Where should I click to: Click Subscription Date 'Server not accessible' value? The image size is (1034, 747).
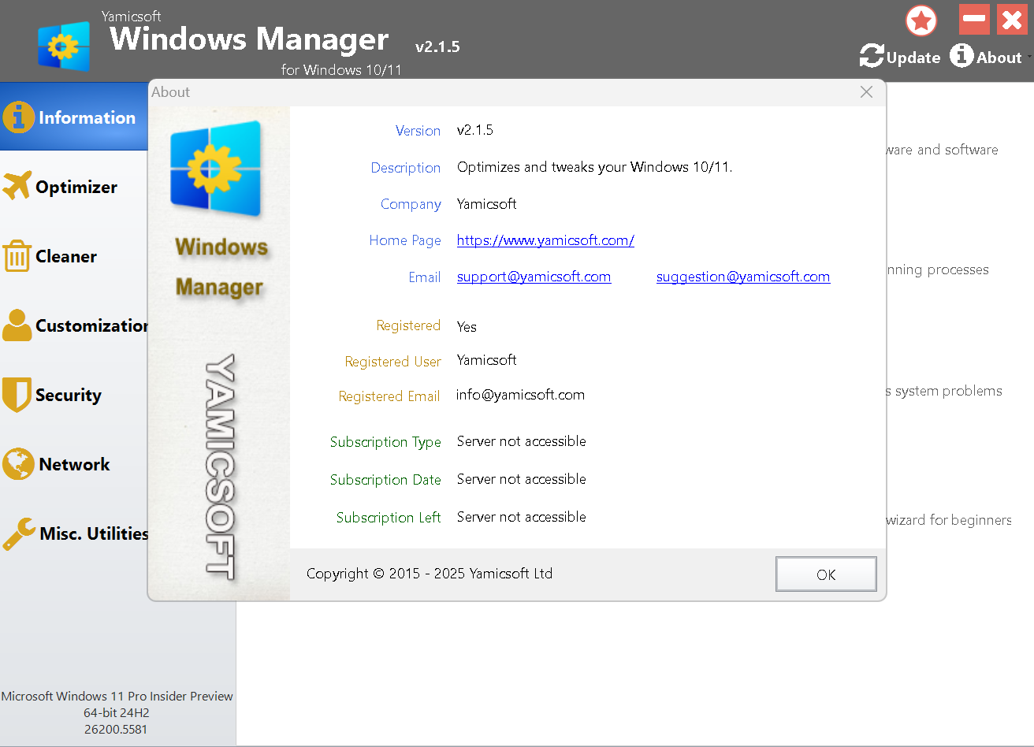coord(522,479)
